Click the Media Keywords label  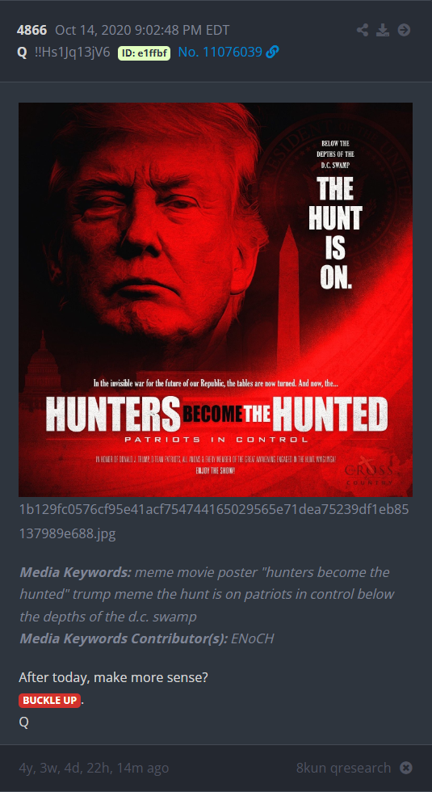(x=75, y=573)
